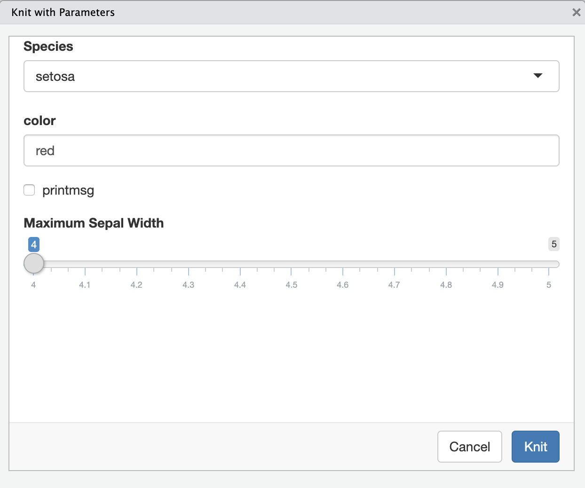The width and height of the screenshot is (585, 488).
Task: Click the blue current value bubble 4
Action: [x=34, y=244]
